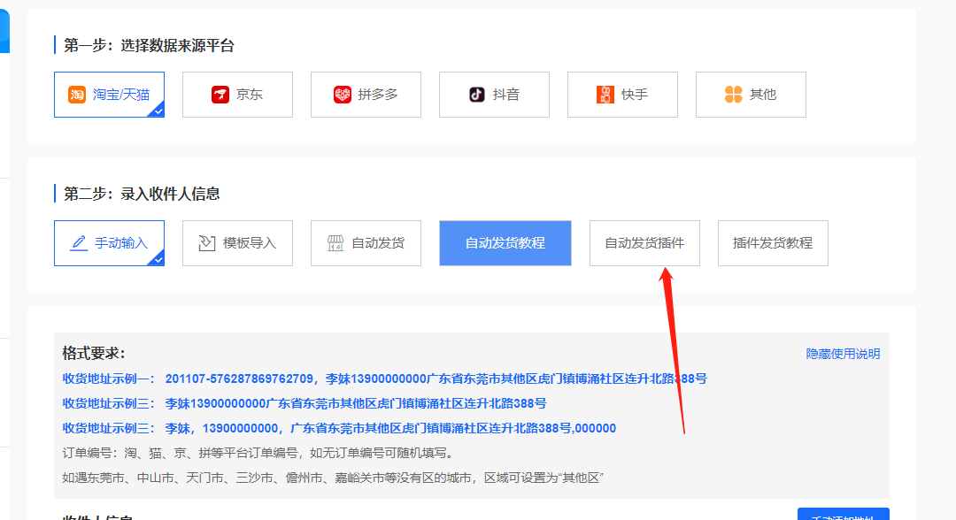The width and height of the screenshot is (956, 520).
Task: Switch to the 模板导入 tab
Action: [x=237, y=242]
